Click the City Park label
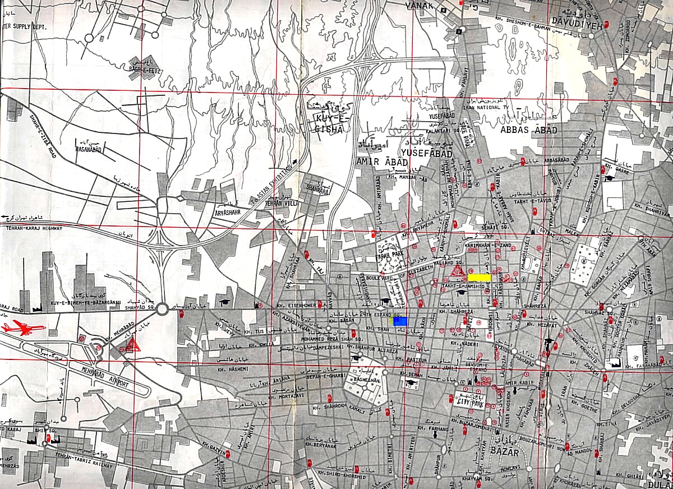 tap(469, 402)
